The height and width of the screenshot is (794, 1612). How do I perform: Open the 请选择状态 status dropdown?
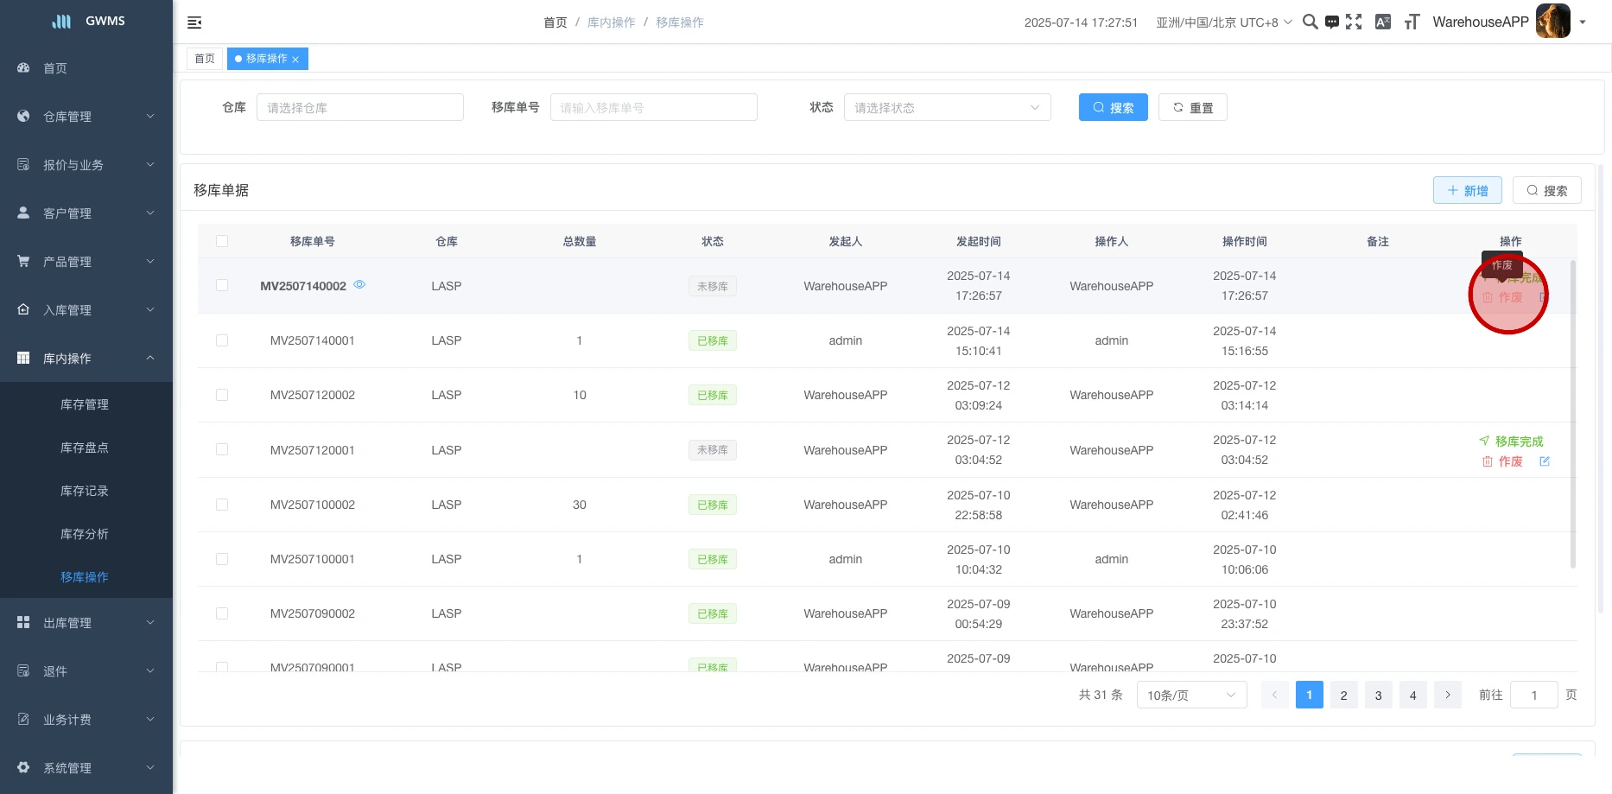[947, 107]
